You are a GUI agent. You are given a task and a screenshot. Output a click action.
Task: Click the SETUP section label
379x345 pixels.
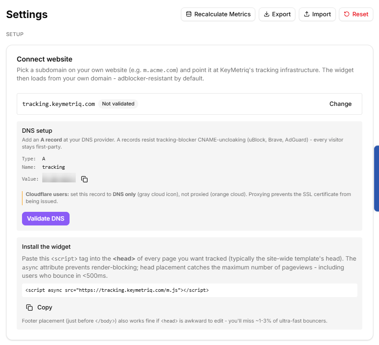pos(15,34)
